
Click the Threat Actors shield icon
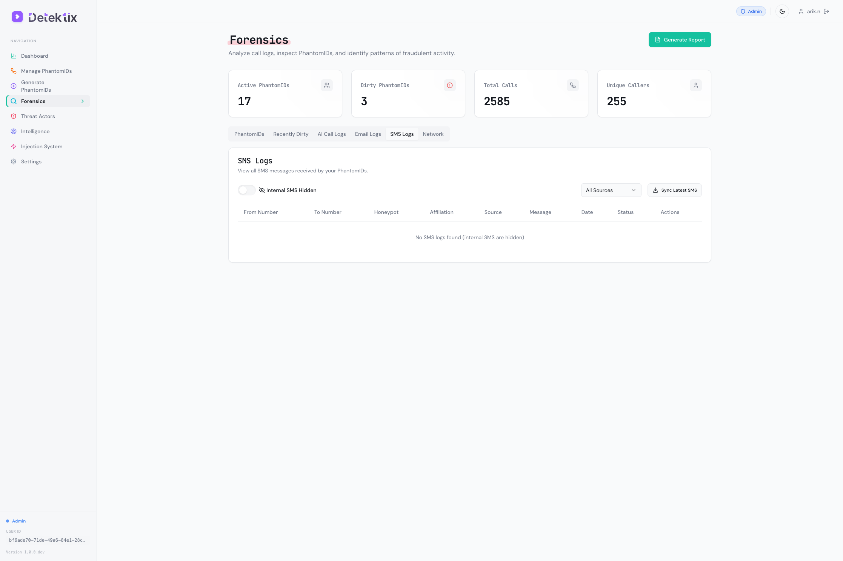tap(14, 116)
